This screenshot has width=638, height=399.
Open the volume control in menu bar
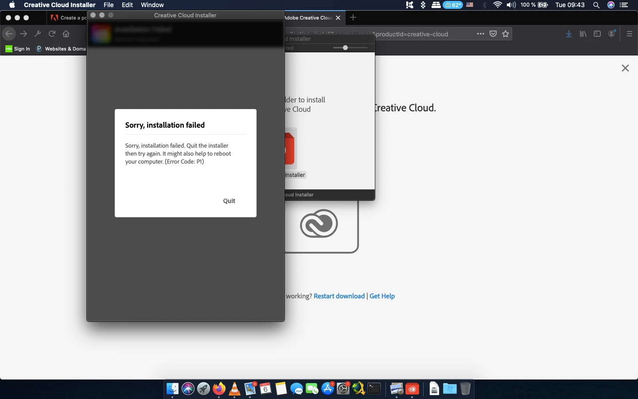511,5
